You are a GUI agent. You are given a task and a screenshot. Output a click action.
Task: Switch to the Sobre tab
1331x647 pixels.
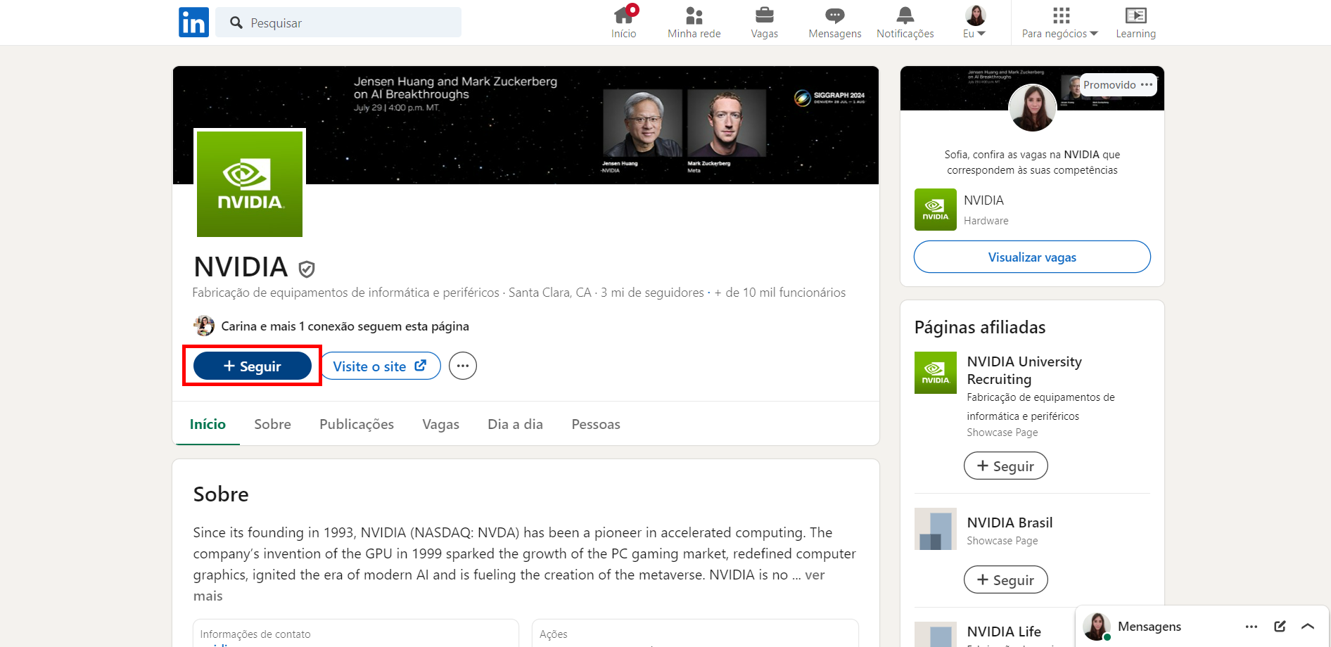pos(272,424)
